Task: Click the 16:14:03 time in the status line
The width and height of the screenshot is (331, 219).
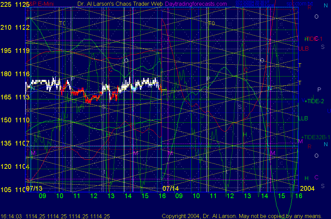Action: point(11,216)
